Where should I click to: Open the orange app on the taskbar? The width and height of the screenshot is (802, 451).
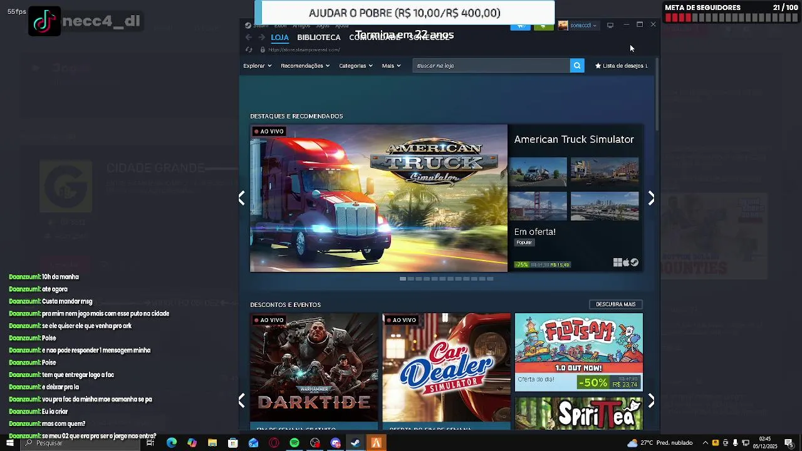[x=376, y=443]
